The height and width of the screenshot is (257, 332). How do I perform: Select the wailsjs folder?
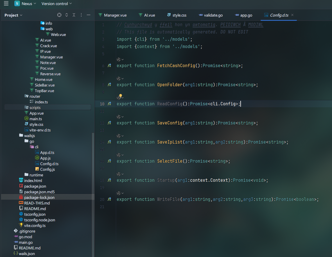[27, 136]
